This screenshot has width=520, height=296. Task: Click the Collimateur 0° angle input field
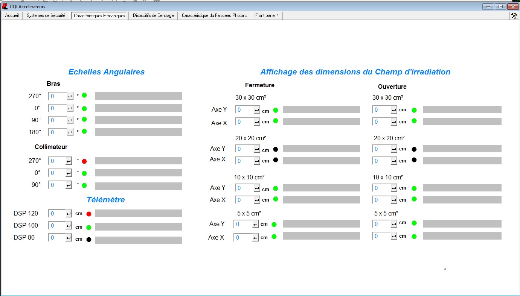[57, 173]
